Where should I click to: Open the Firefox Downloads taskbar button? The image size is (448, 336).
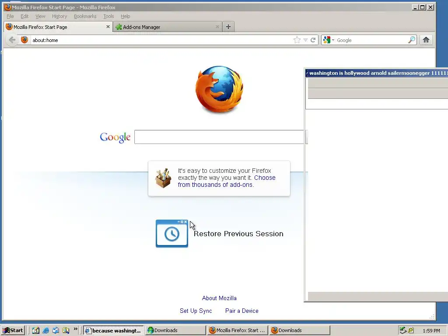click(x=300, y=330)
